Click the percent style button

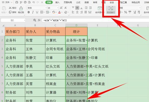click(x=126, y=12)
